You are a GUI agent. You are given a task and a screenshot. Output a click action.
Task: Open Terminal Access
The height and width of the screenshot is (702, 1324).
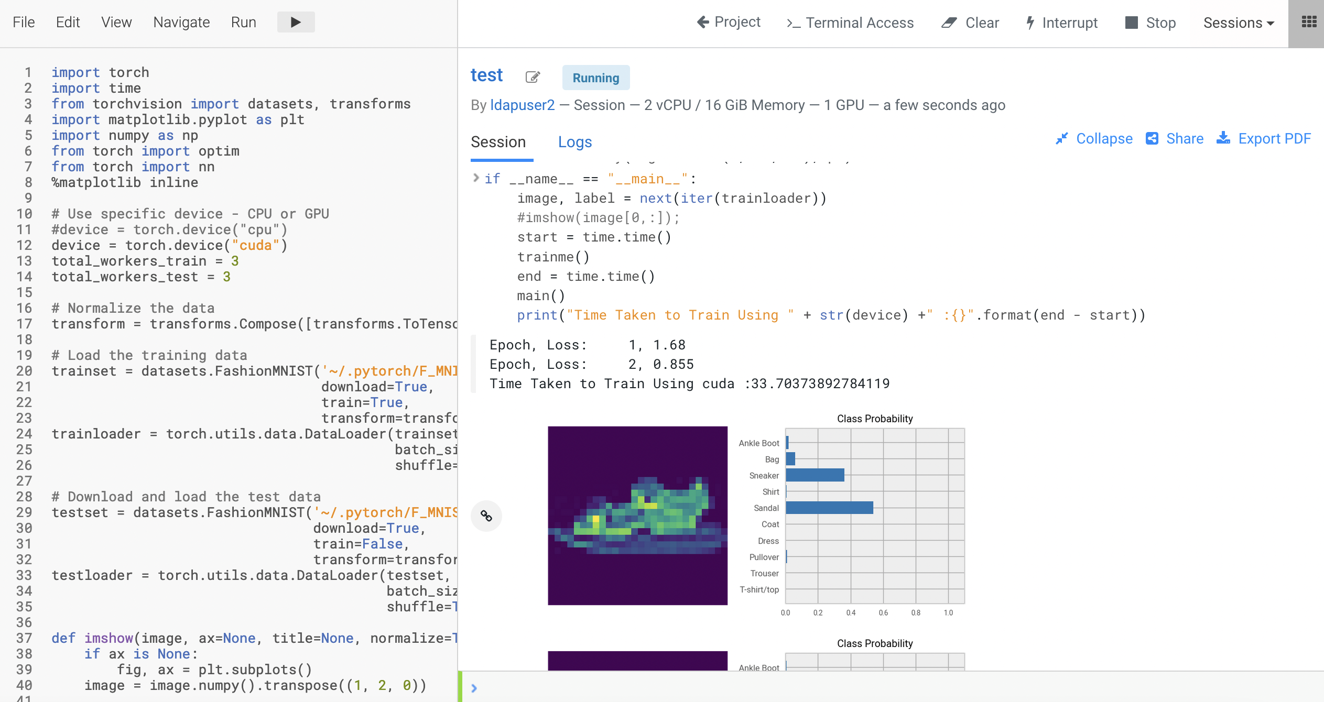pyautogui.click(x=849, y=23)
